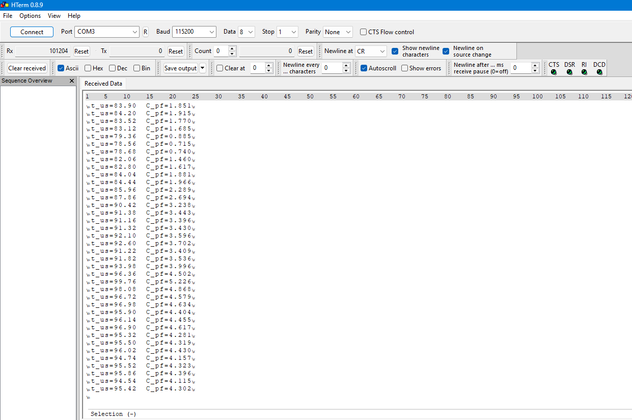The width and height of the screenshot is (632, 420).
Task: Click the RI status indicator LED
Action: tap(584, 72)
